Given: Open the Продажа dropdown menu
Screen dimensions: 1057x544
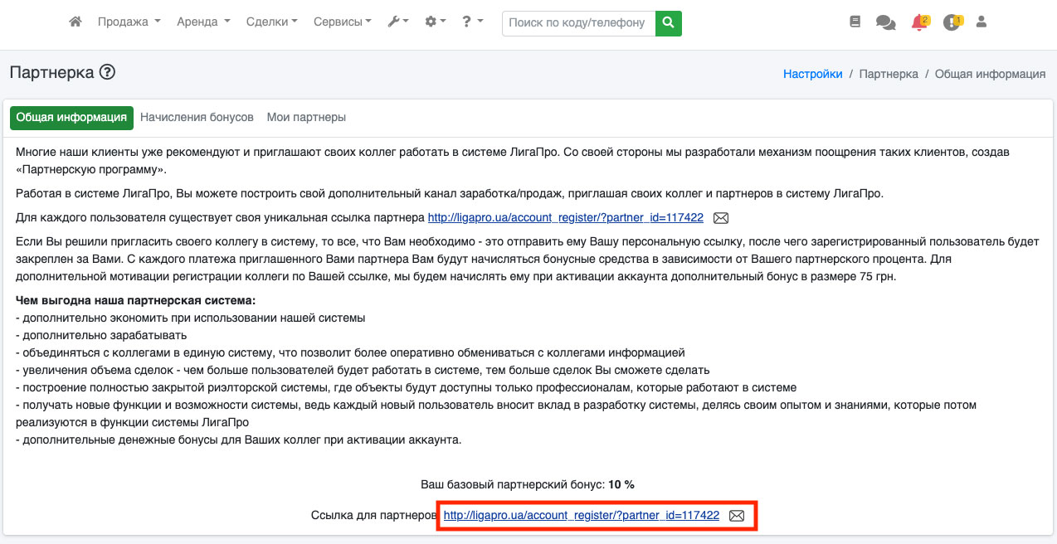Looking at the screenshot, I should [x=129, y=22].
